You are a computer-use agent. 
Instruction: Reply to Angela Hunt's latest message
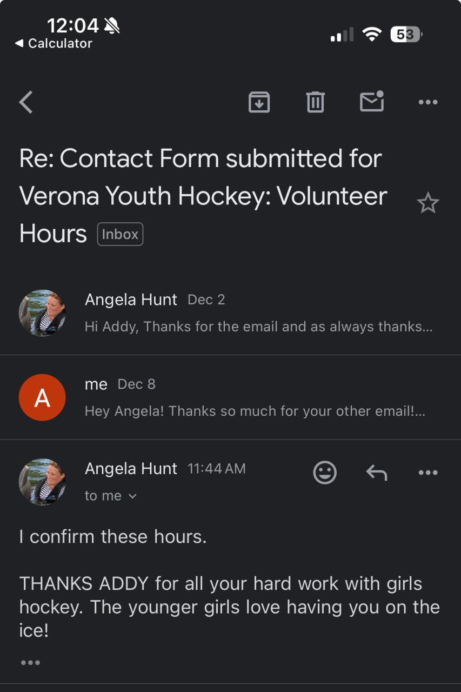pos(377,473)
